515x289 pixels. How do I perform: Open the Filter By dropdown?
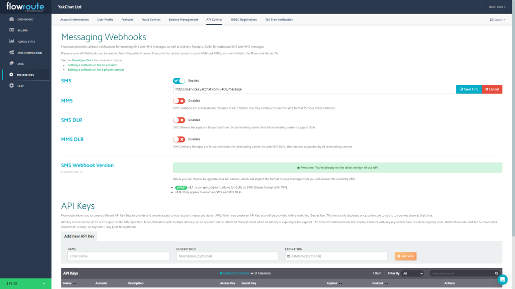click(412, 273)
